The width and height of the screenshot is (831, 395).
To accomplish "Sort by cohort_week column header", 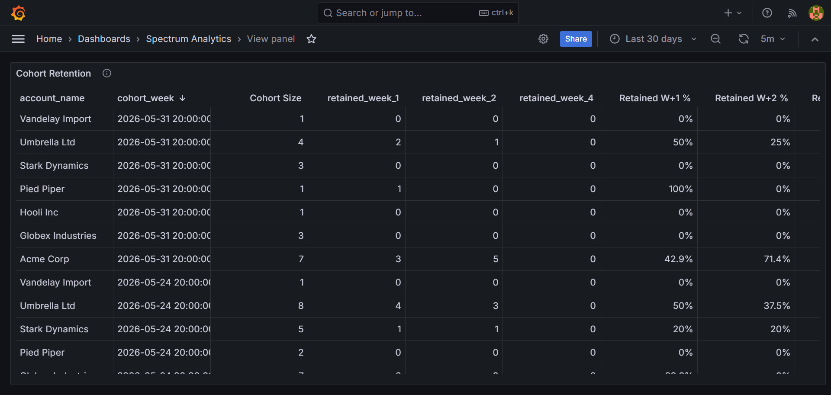I will (146, 98).
